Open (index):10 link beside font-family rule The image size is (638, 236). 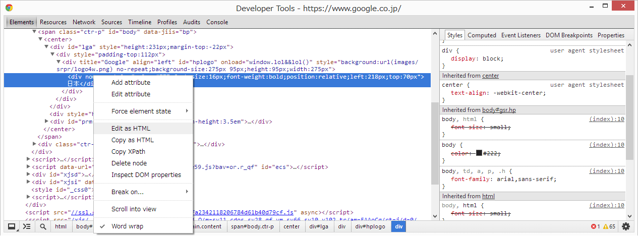click(607, 171)
